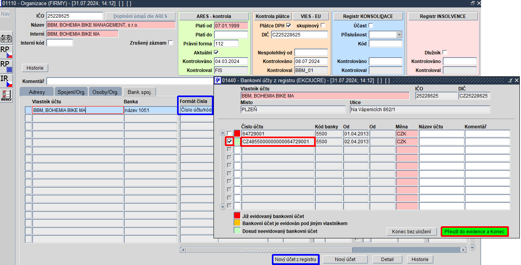Click Historie button next to Detail

point(420,259)
